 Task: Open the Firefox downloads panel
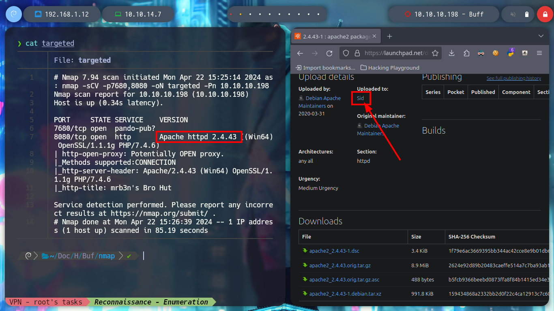coord(451,53)
